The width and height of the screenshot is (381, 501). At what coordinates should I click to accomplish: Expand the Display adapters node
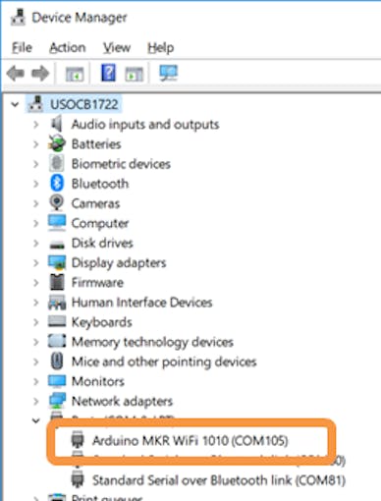(x=36, y=262)
